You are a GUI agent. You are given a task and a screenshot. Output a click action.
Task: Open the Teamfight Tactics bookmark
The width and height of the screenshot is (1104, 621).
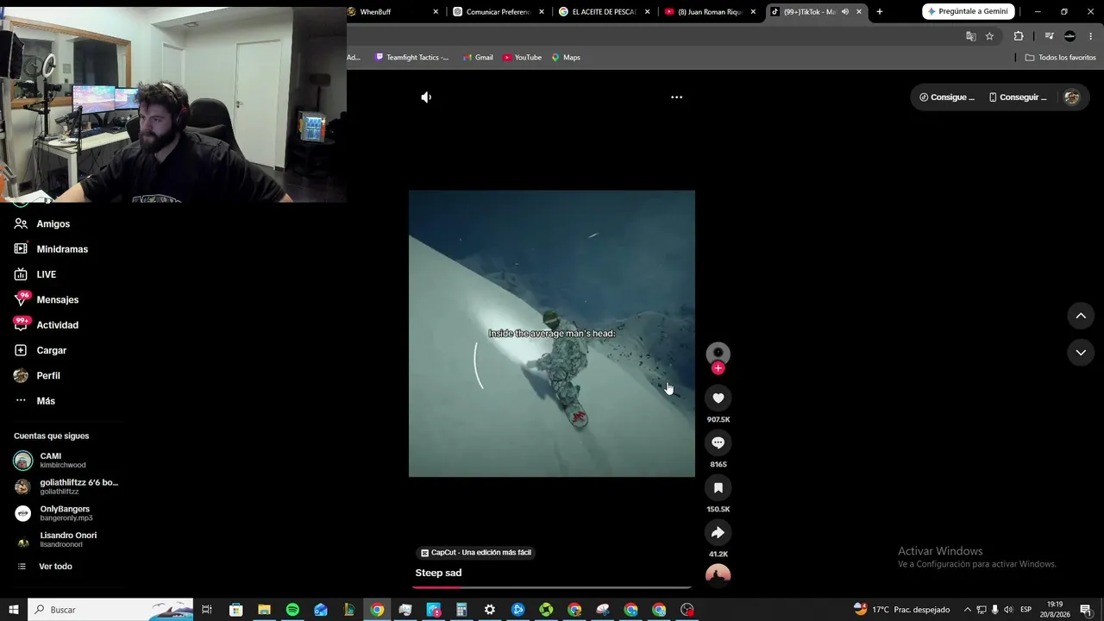pyautogui.click(x=412, y=58)
